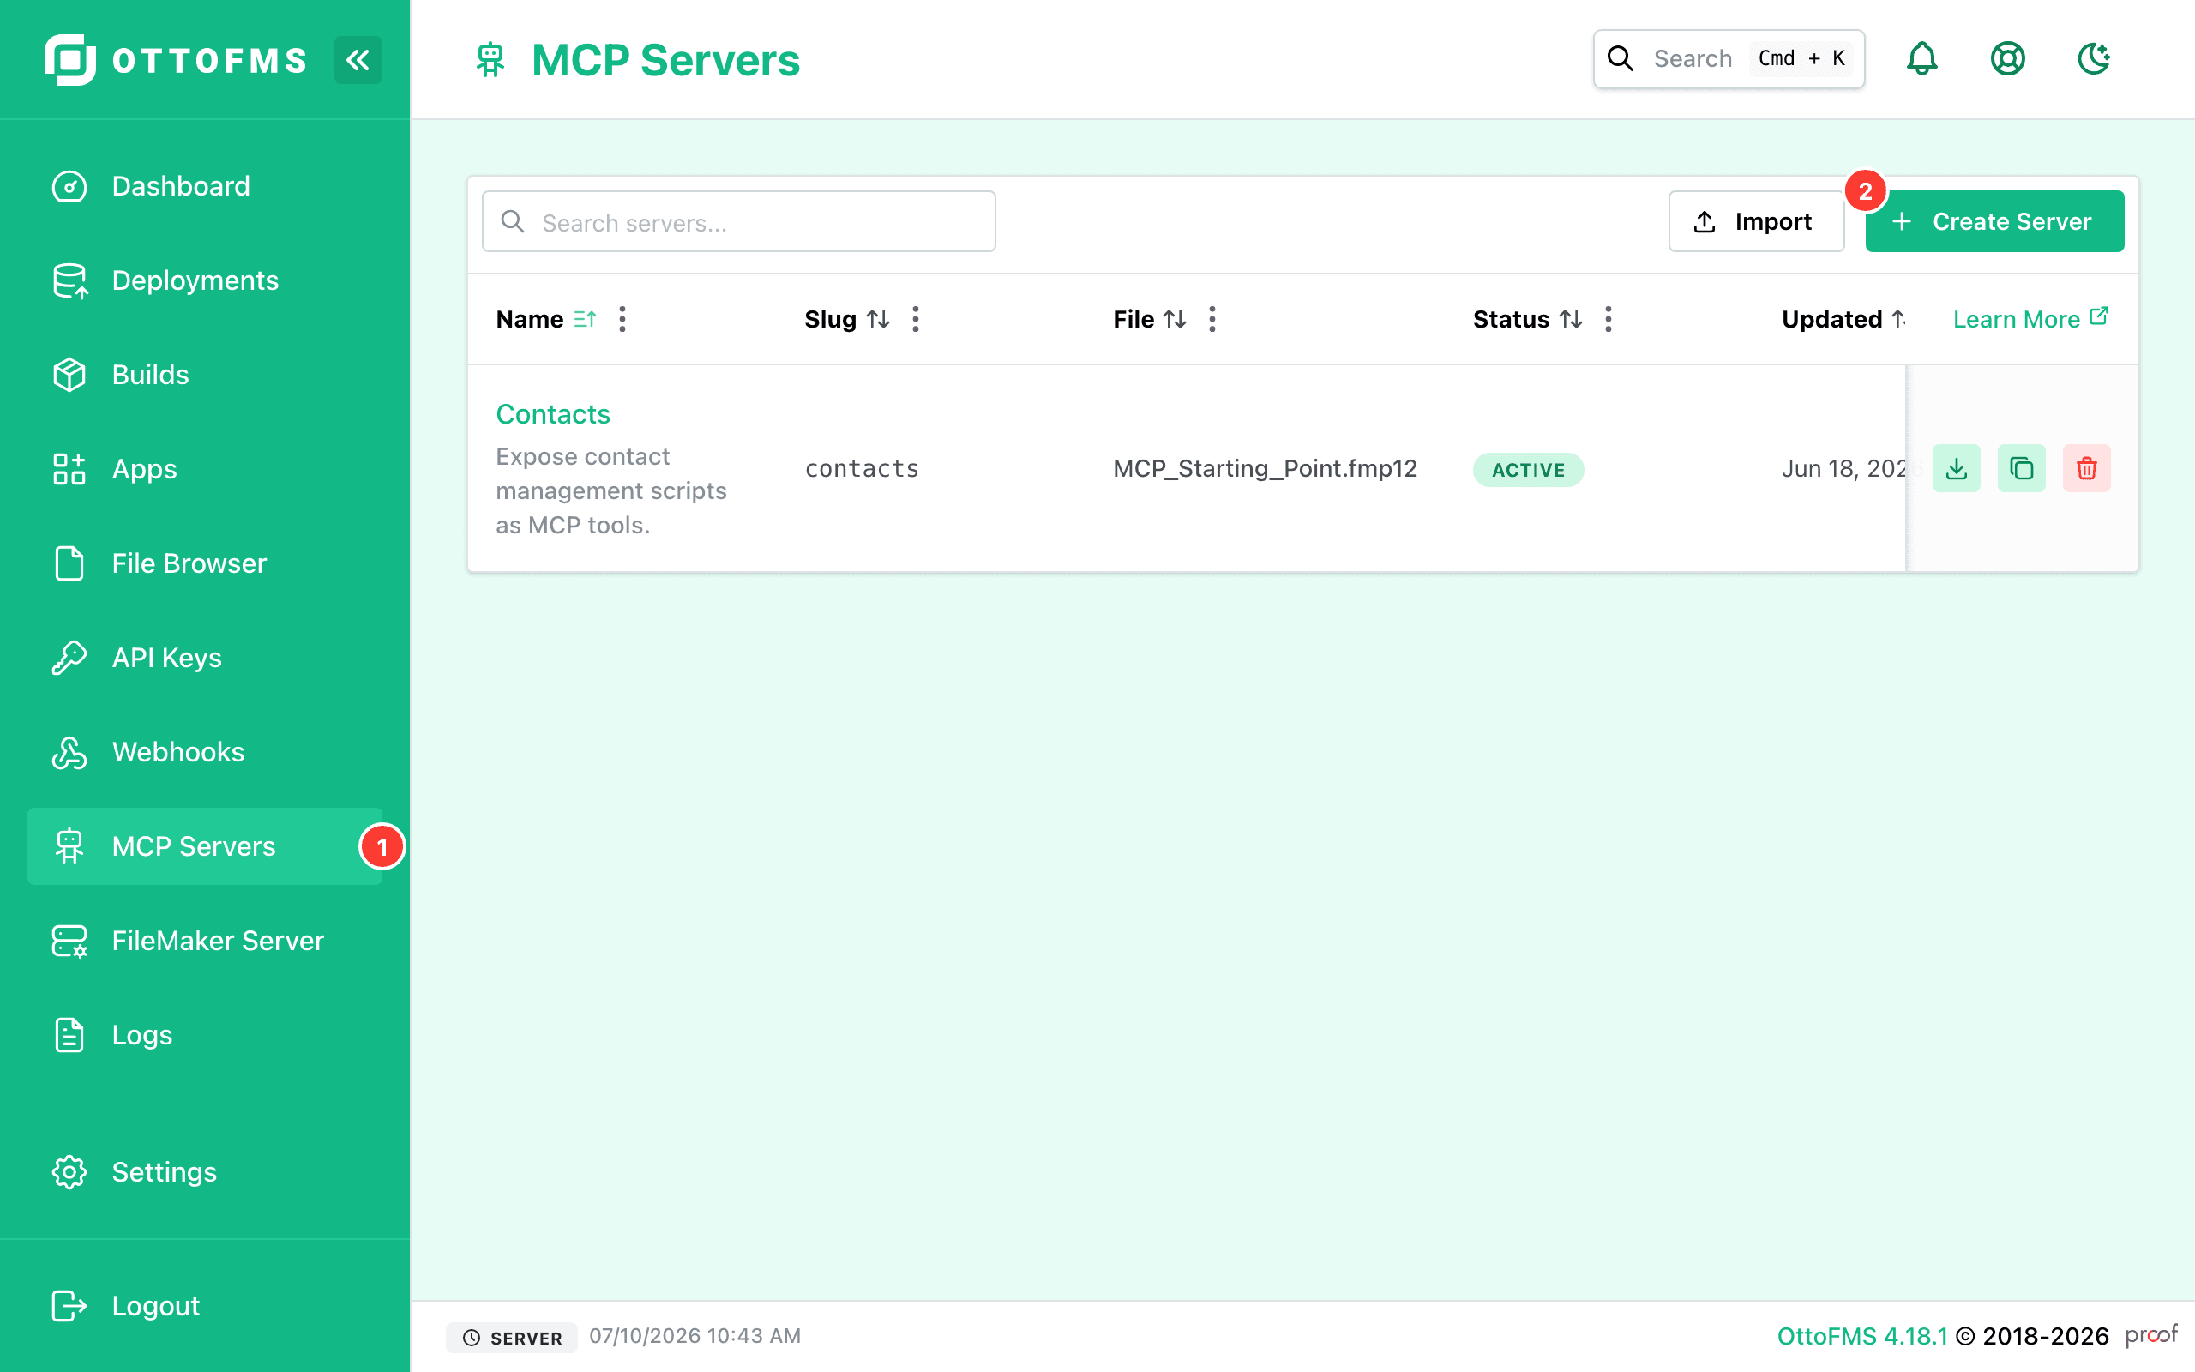Click the Contacts description text
The width and height of the screenshot is (2195, 1372).
point(611,490)
